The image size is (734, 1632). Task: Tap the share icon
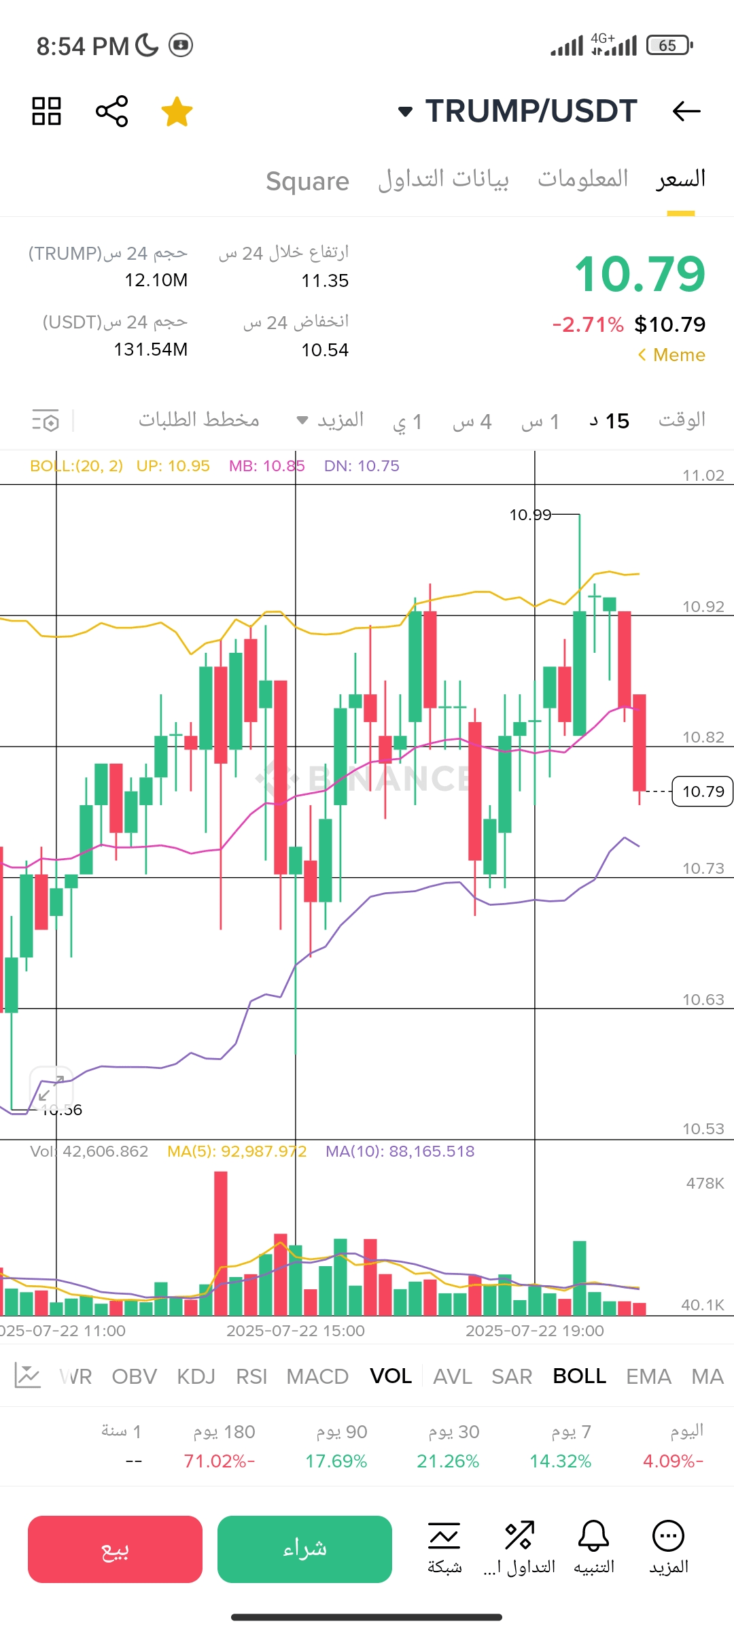click(111, 111)
